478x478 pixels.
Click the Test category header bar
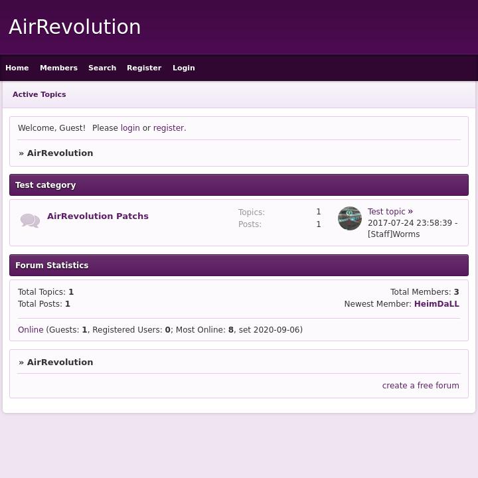(239, 185)
